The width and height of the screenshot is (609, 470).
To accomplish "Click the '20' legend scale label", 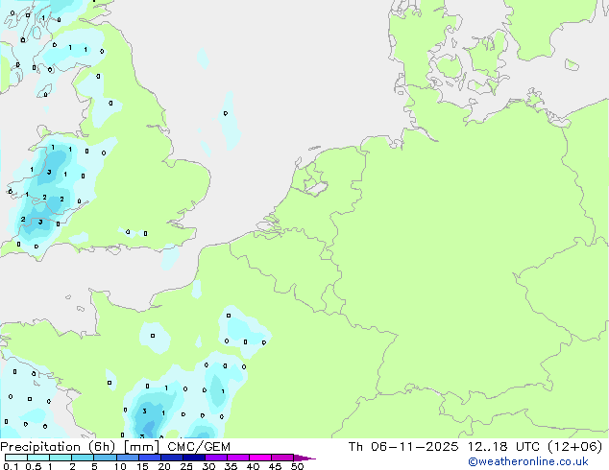I will click(x=164, y=466).
